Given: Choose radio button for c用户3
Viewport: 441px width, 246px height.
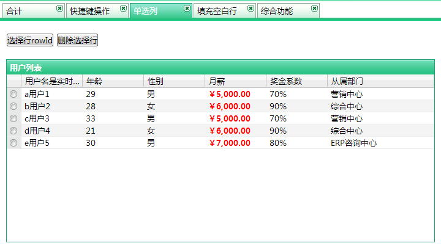Looking at the screenshot, I should click(13, 118).
